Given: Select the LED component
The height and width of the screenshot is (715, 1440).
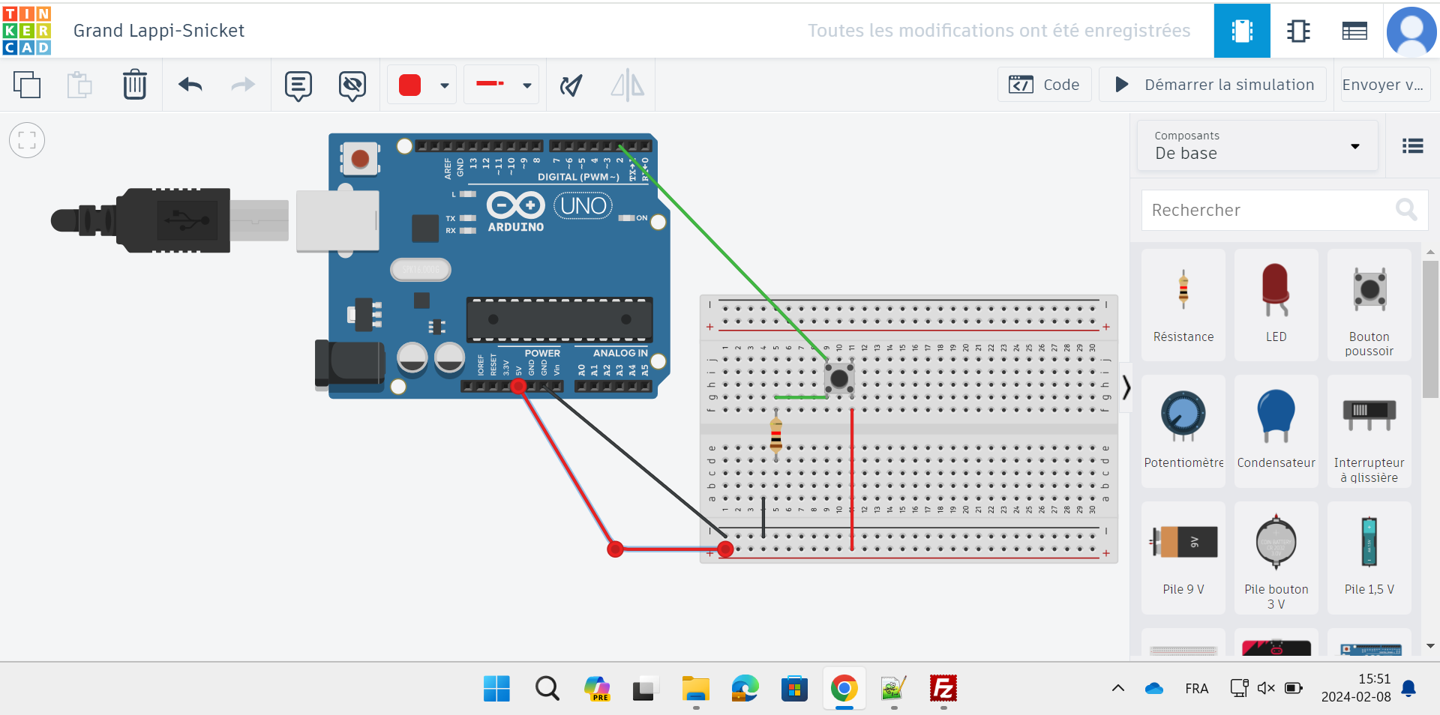Looking at the screenshot, I should 1276,305.
